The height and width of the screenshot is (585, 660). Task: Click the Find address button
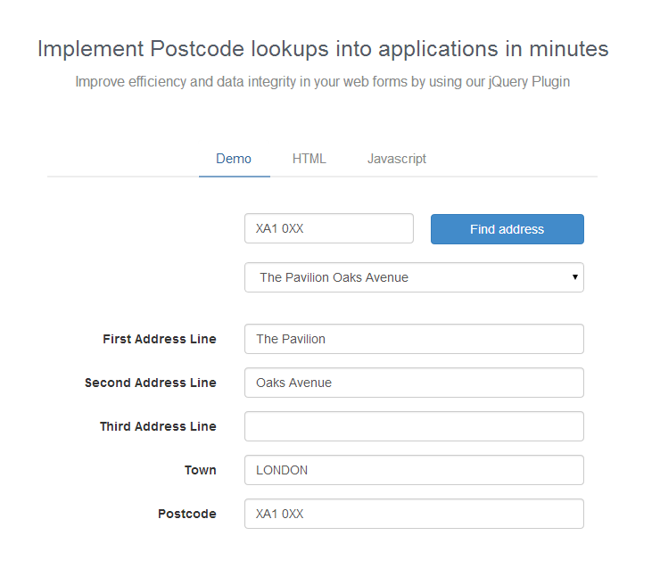[507, 229]
